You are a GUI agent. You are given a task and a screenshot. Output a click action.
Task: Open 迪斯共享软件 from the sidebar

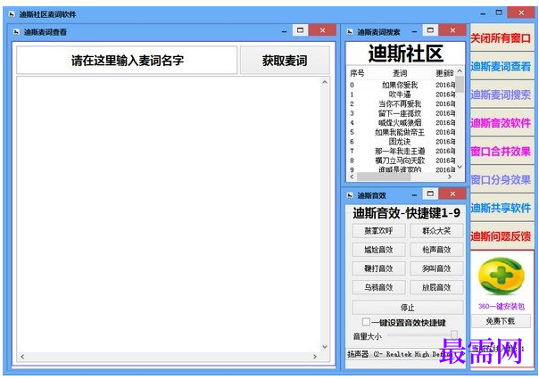pyautogui.click(x=501, y=208)
